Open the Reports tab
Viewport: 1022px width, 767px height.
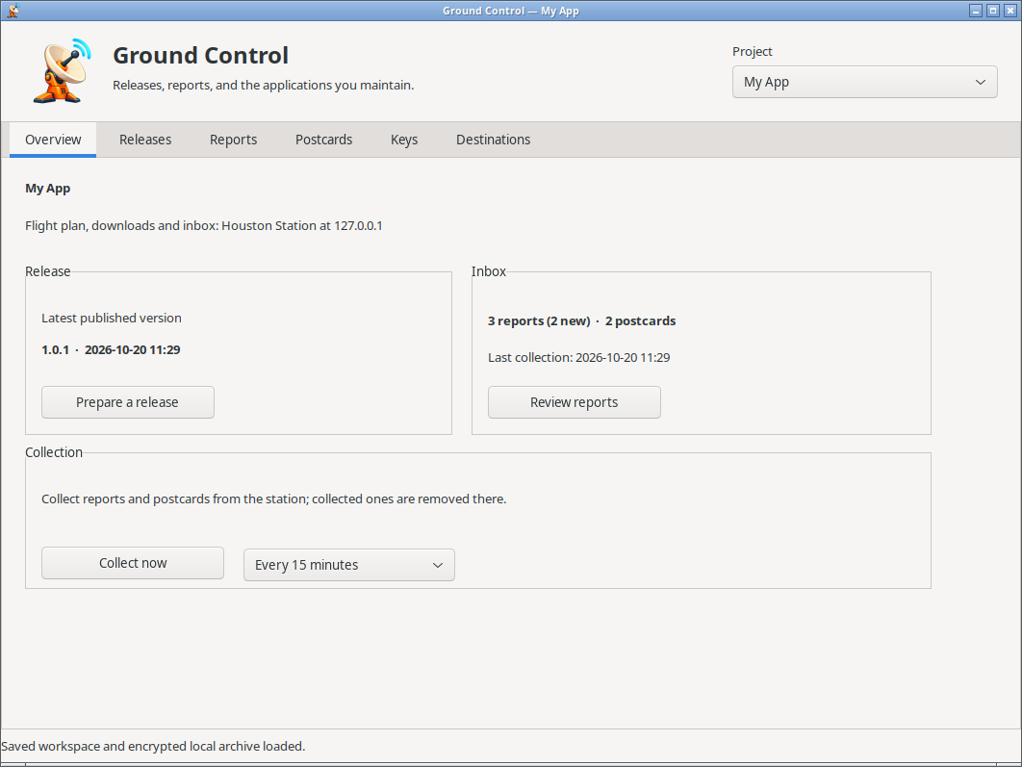(x=233, y=140)
